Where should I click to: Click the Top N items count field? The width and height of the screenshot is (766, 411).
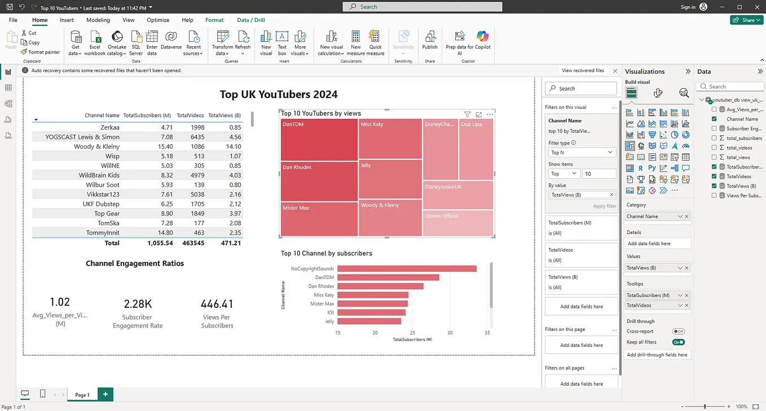click(x=599, y=174)
